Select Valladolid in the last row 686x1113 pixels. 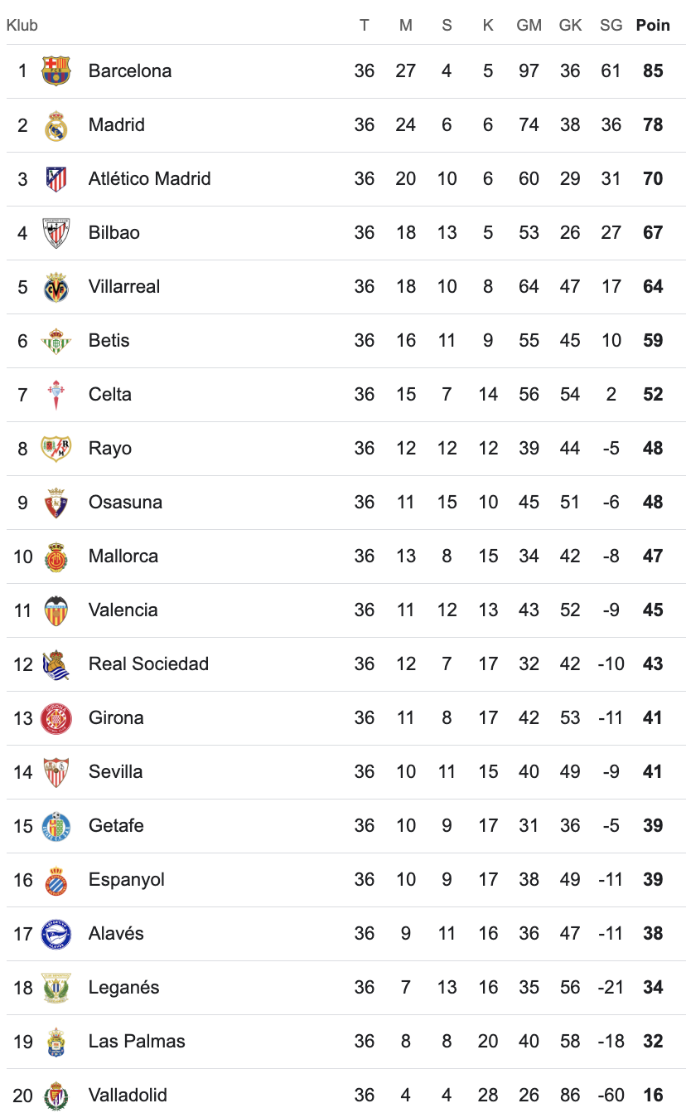tap(128, 1096)
